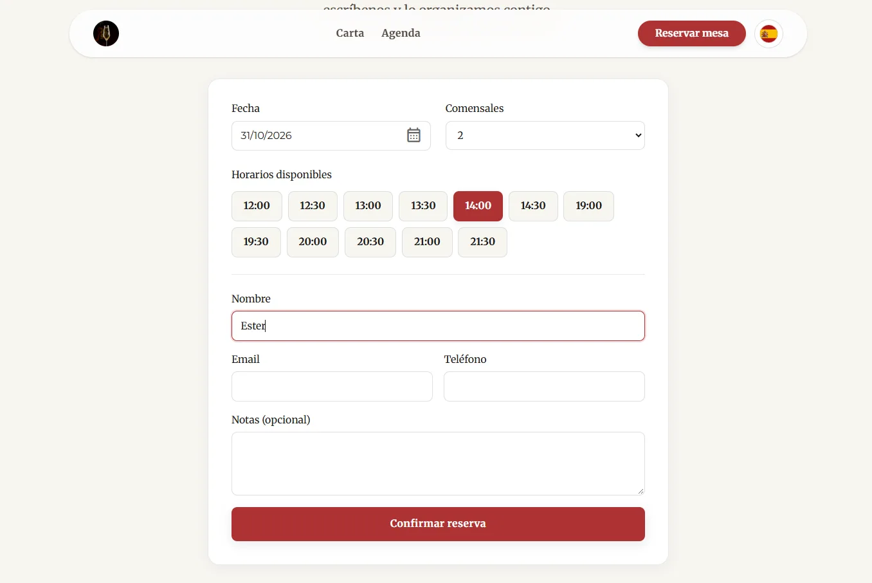
Task: Click the Comensales label
Action: [x=475, y=108]
